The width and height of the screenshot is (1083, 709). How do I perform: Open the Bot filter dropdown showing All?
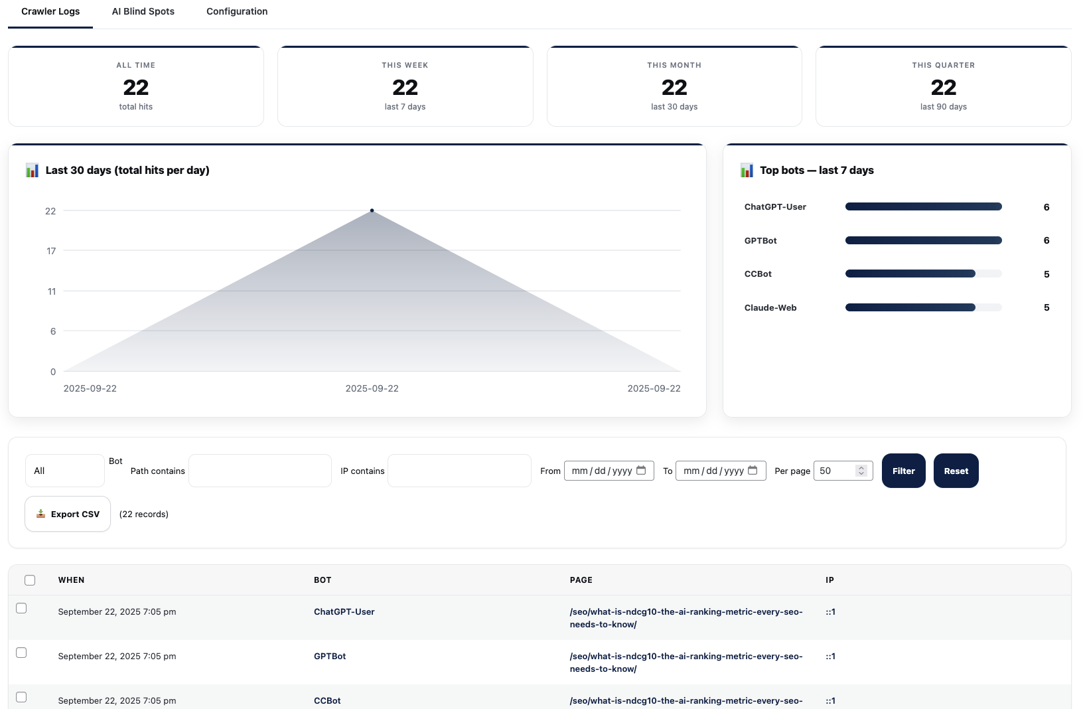pyautogui.click(x=64, y=471)
